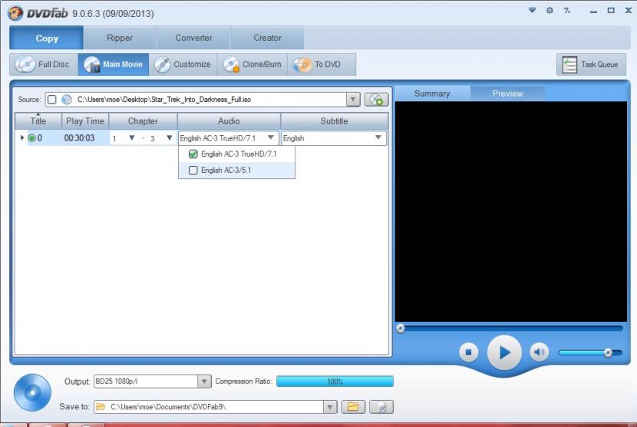Switch to the Converter tab

coord(193,38)
